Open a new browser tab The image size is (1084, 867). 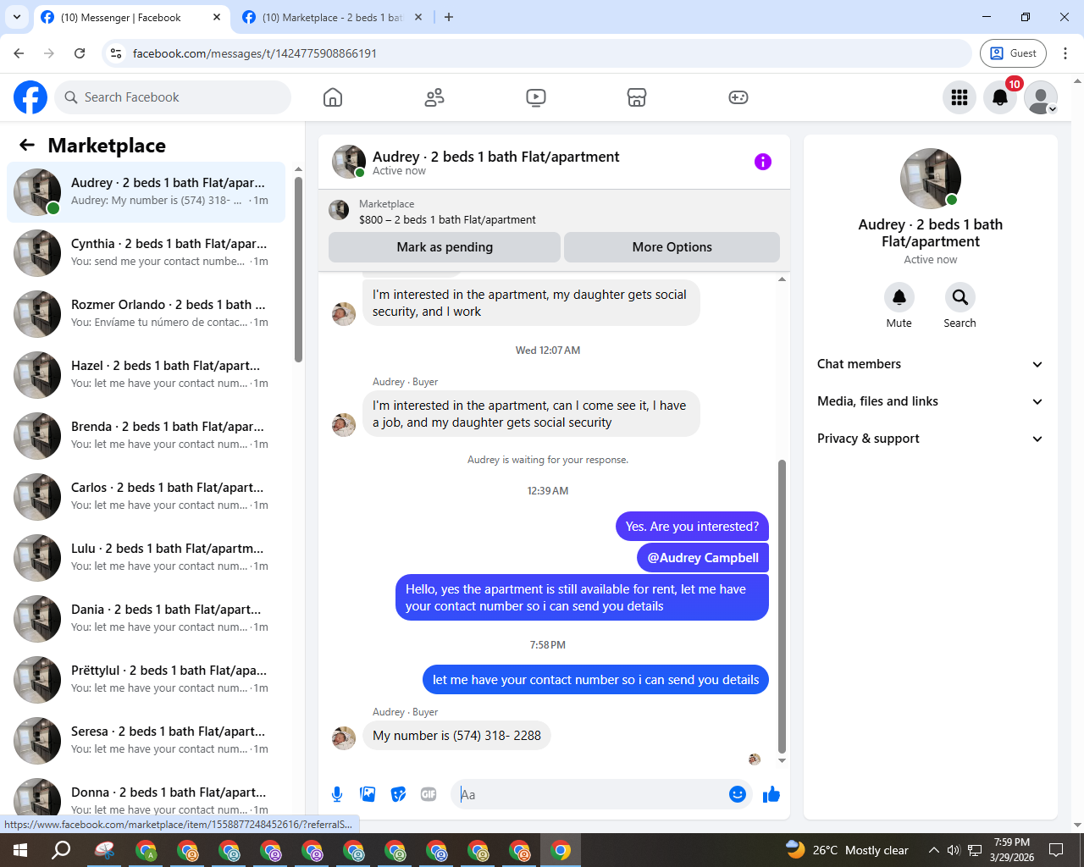click(x=449, y=18)
